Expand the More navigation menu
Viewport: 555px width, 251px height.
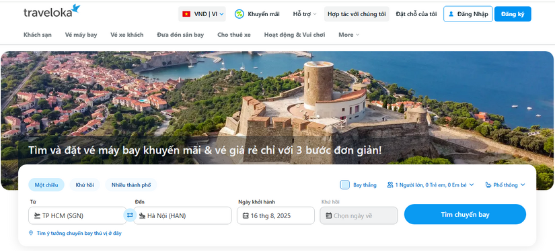click(x=348, y=35)
